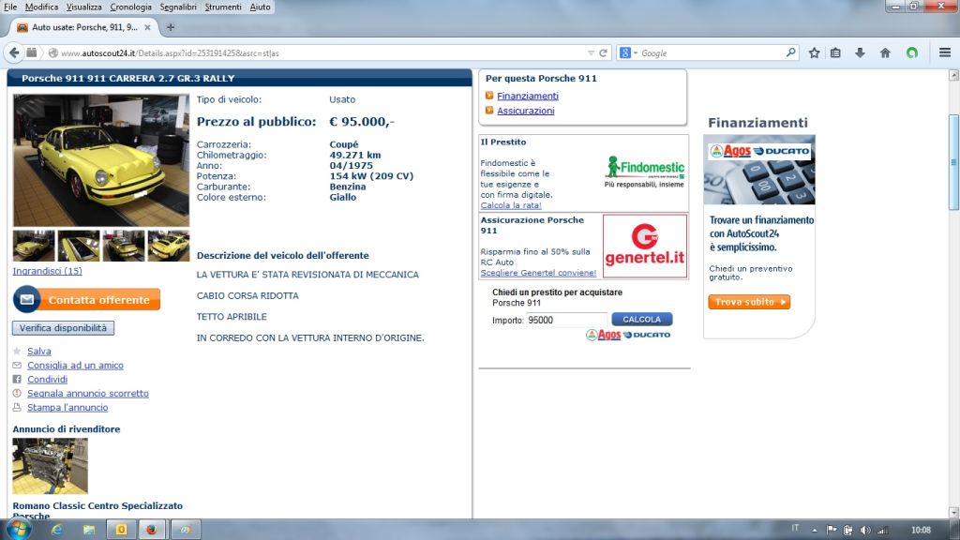
Task: Go to the home page icon
Action: [885, 53]
